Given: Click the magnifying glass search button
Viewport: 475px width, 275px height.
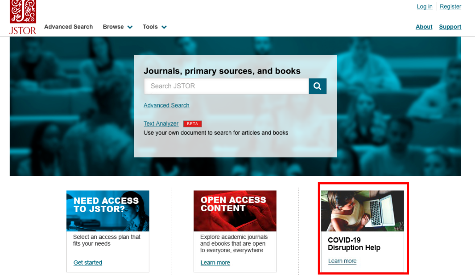Looking at the screenshot, I should pyautogui.click(x=317, y=86).
